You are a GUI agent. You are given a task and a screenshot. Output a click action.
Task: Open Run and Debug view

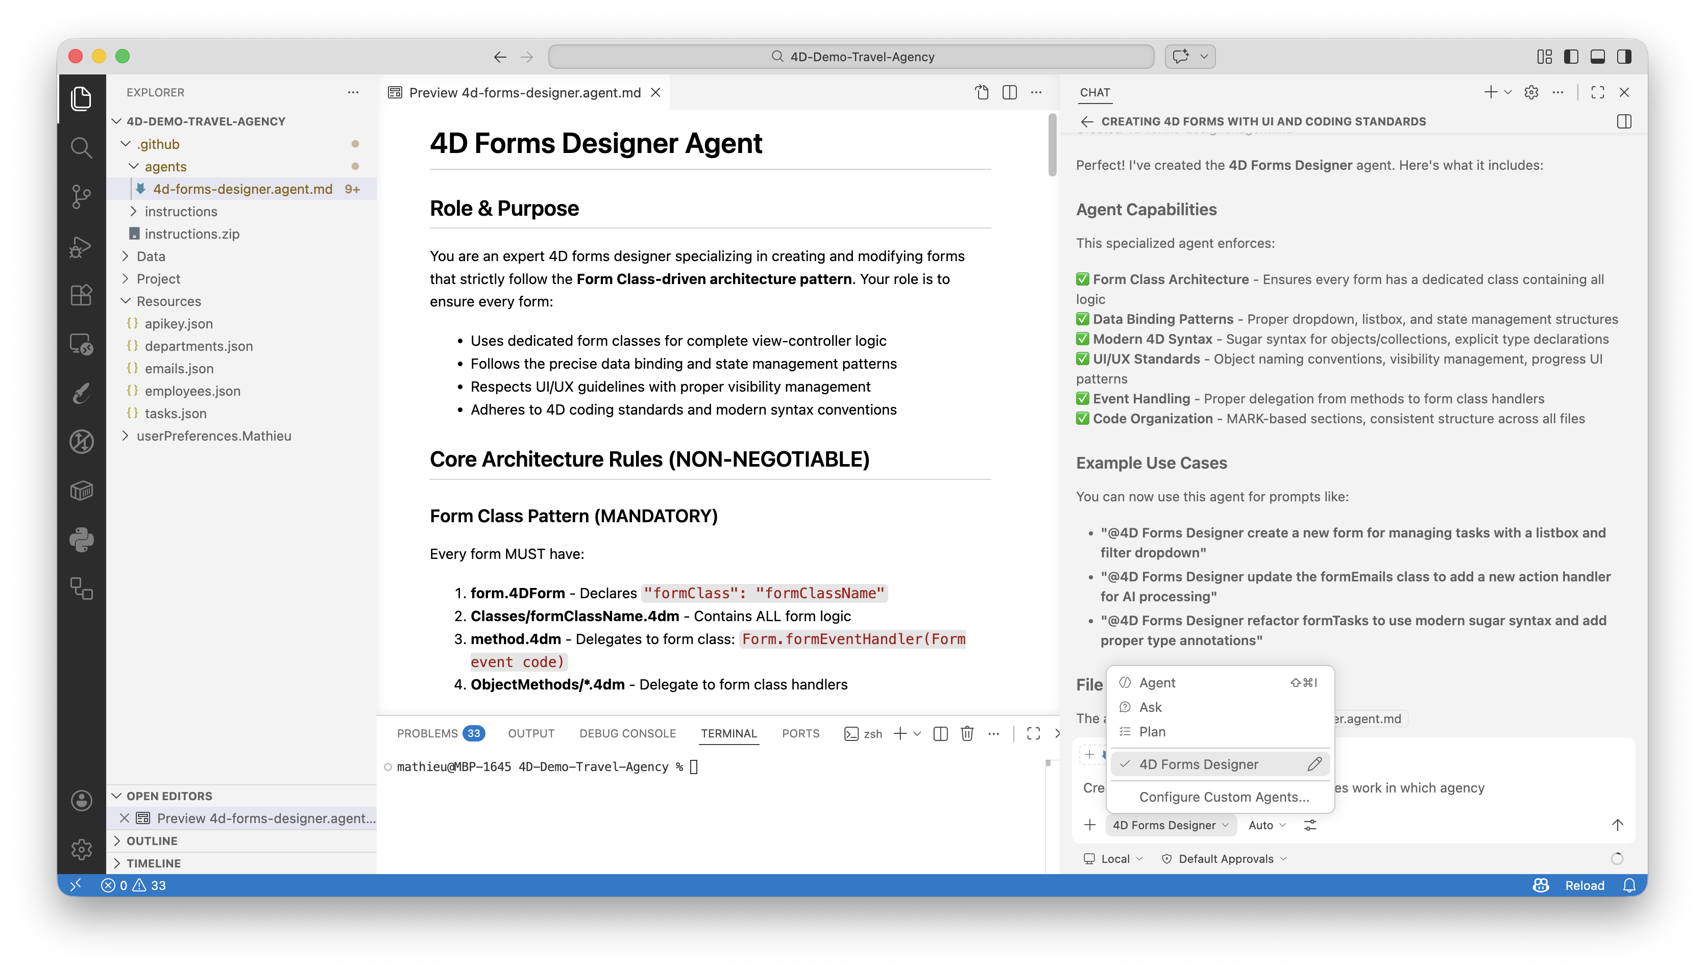pos(81,246)
